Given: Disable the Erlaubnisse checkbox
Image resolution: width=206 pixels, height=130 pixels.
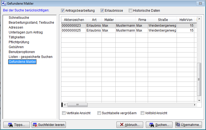Looking at the screenshot, I should (x=102, y=11).
